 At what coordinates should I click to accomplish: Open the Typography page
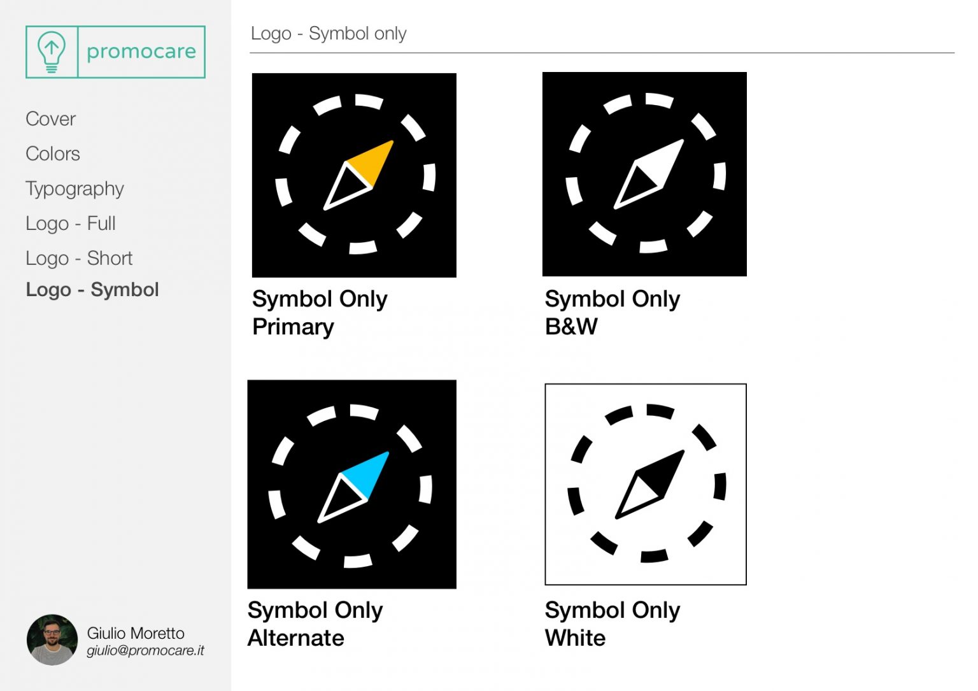(x=74, y=189)
